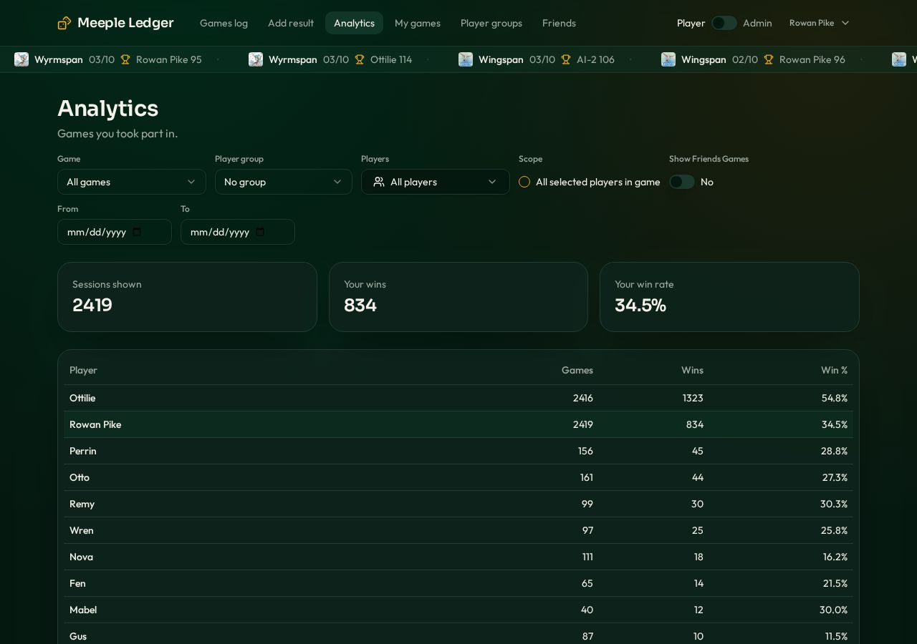This screenshot has height=644, width=917.
Task: Click the From date input field
Action: click(115, 232)
